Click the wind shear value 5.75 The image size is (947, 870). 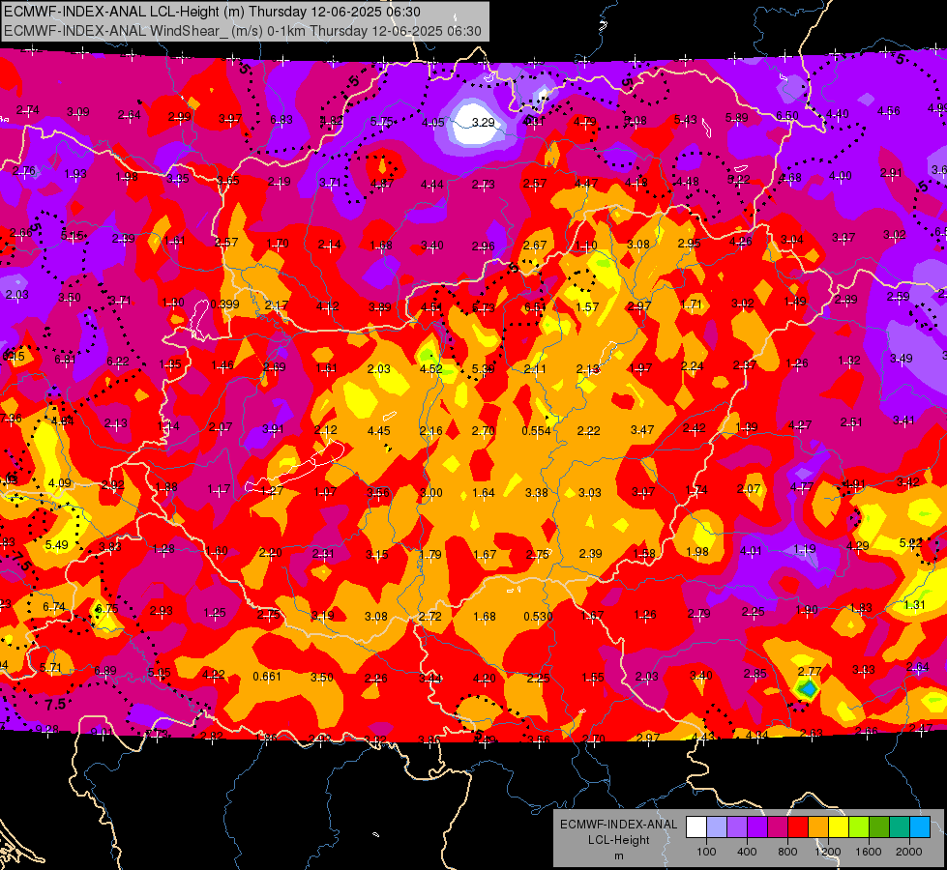382,122
